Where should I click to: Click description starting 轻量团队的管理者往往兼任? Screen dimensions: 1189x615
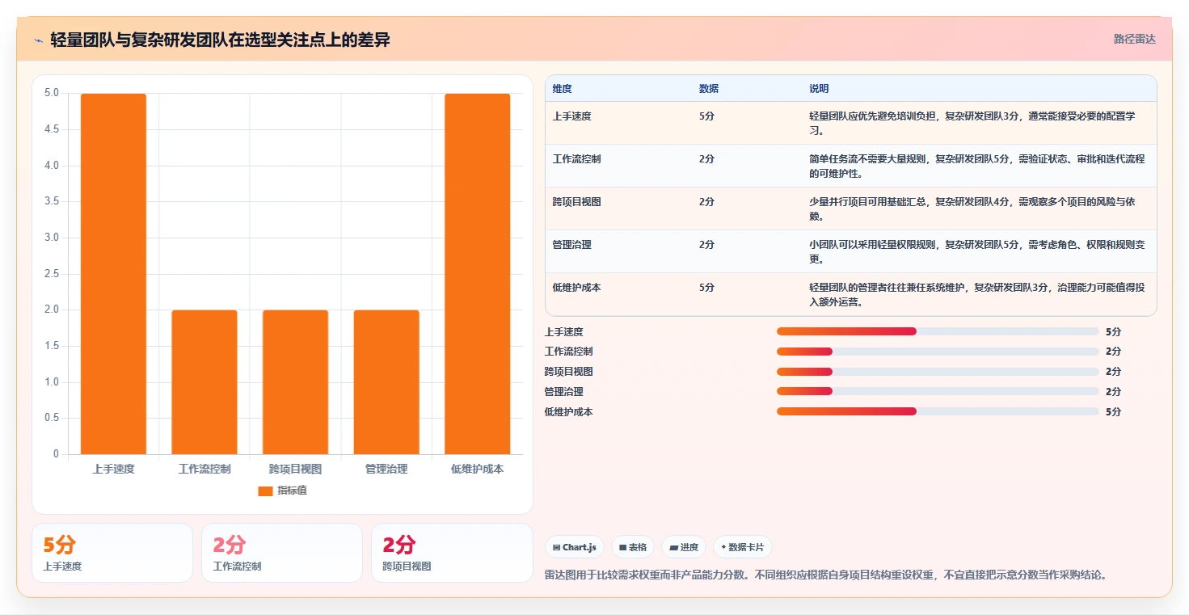click(x=977, y=294)
